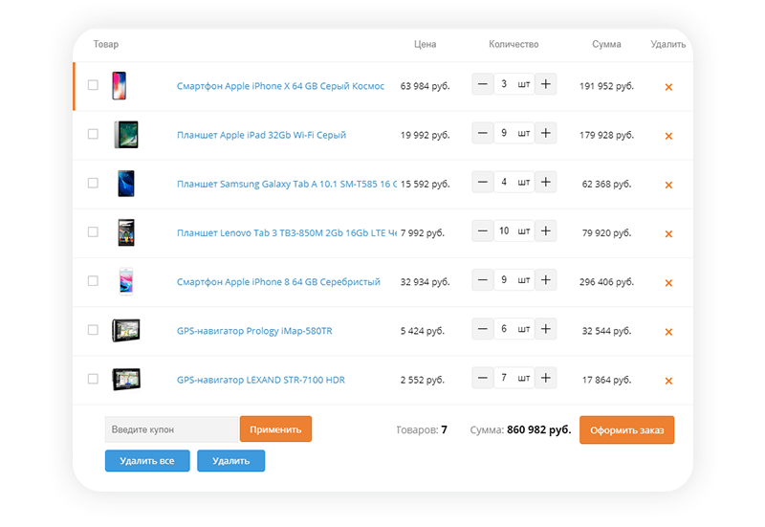This screenshot has width=765, height=527.
Task: Click the iPhone X product thumbnail
Action: click(x=119, y=86)
